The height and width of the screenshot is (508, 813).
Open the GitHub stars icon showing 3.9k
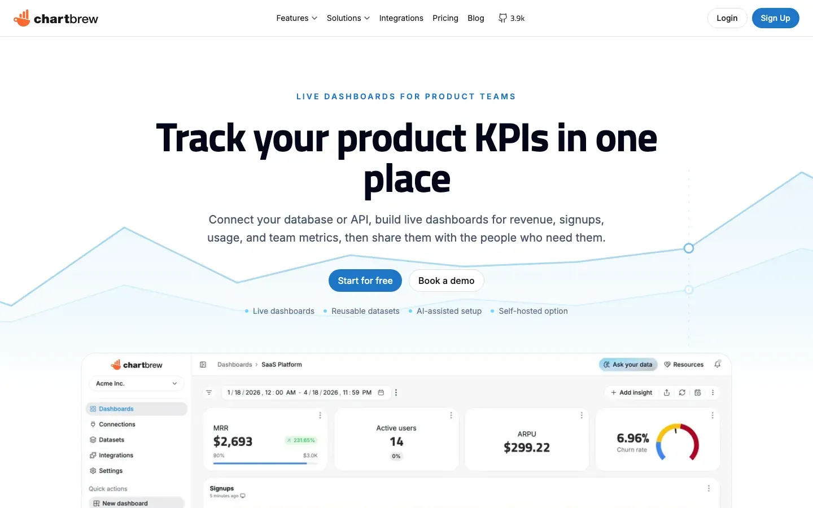[502, 18]
